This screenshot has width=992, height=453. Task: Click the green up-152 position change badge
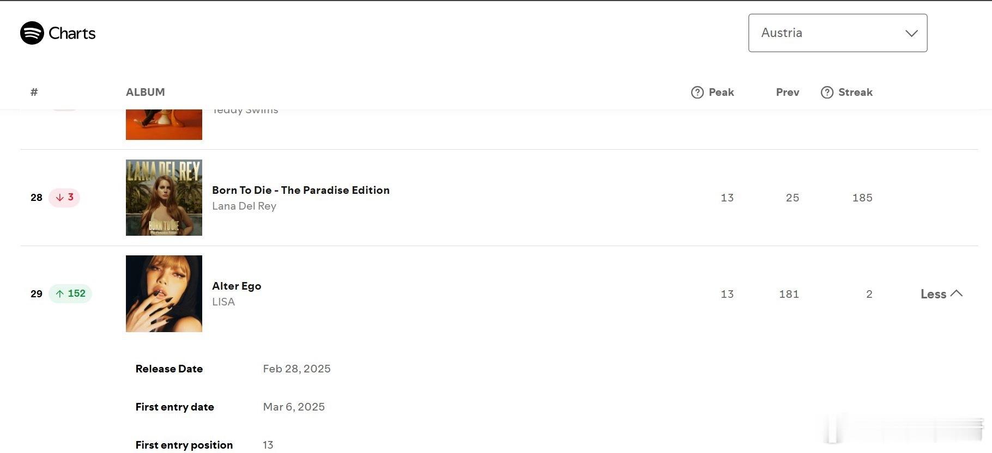[x=70, y=293]
